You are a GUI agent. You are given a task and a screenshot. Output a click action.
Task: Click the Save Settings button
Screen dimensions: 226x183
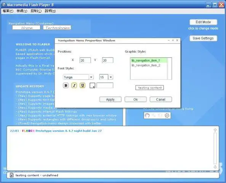[x=203, y=39]
